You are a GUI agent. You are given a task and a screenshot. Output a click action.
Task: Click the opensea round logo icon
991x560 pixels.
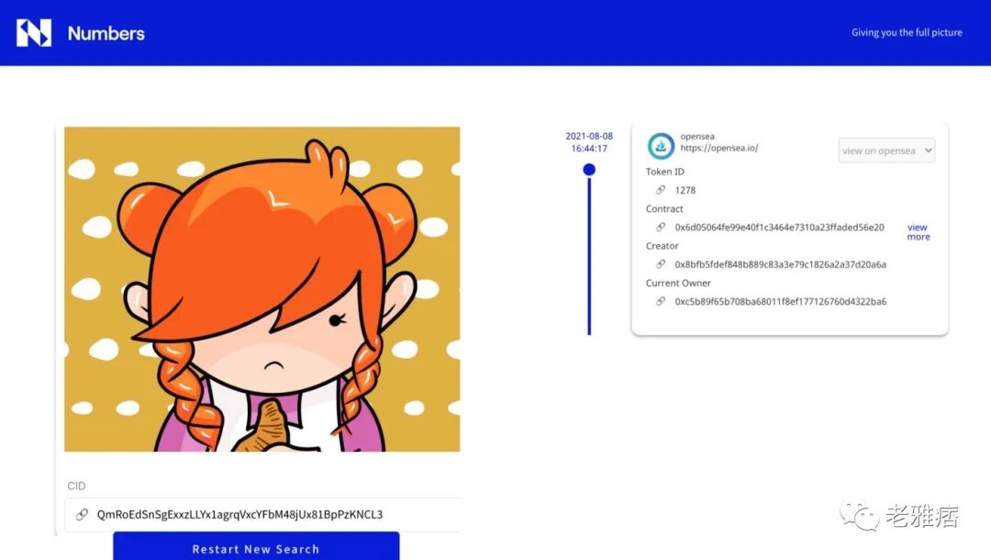[661, 146]
